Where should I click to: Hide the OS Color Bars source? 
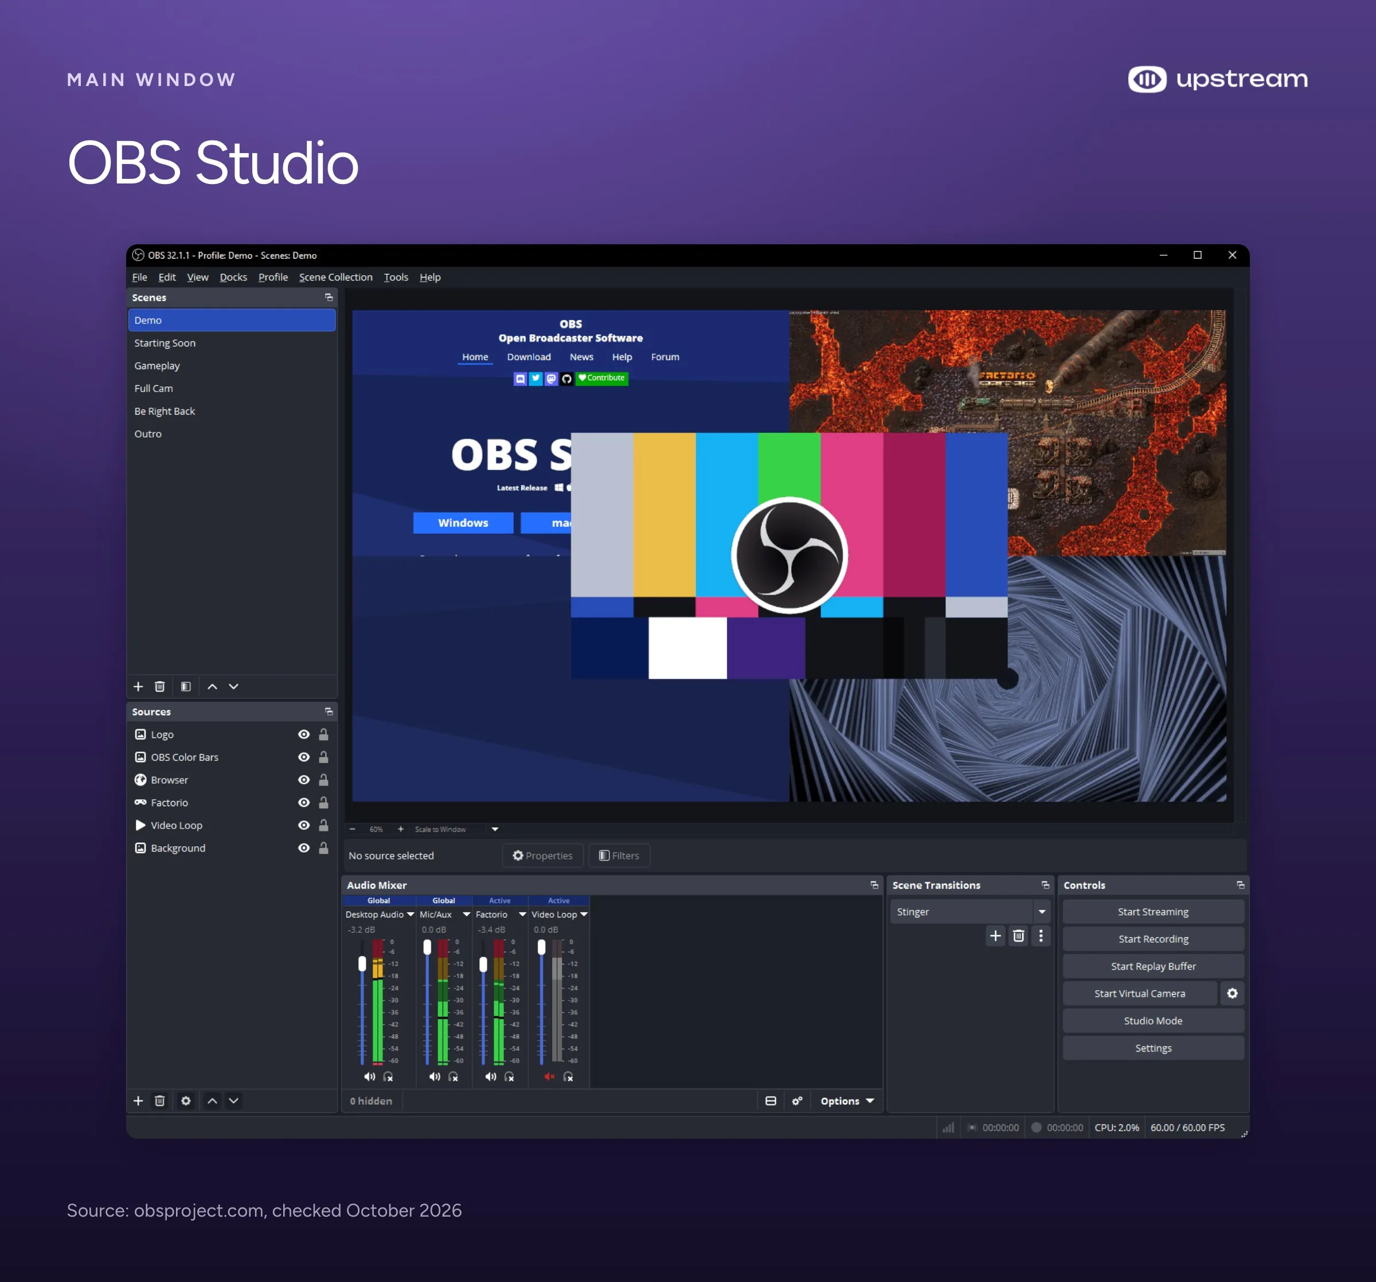304,757
